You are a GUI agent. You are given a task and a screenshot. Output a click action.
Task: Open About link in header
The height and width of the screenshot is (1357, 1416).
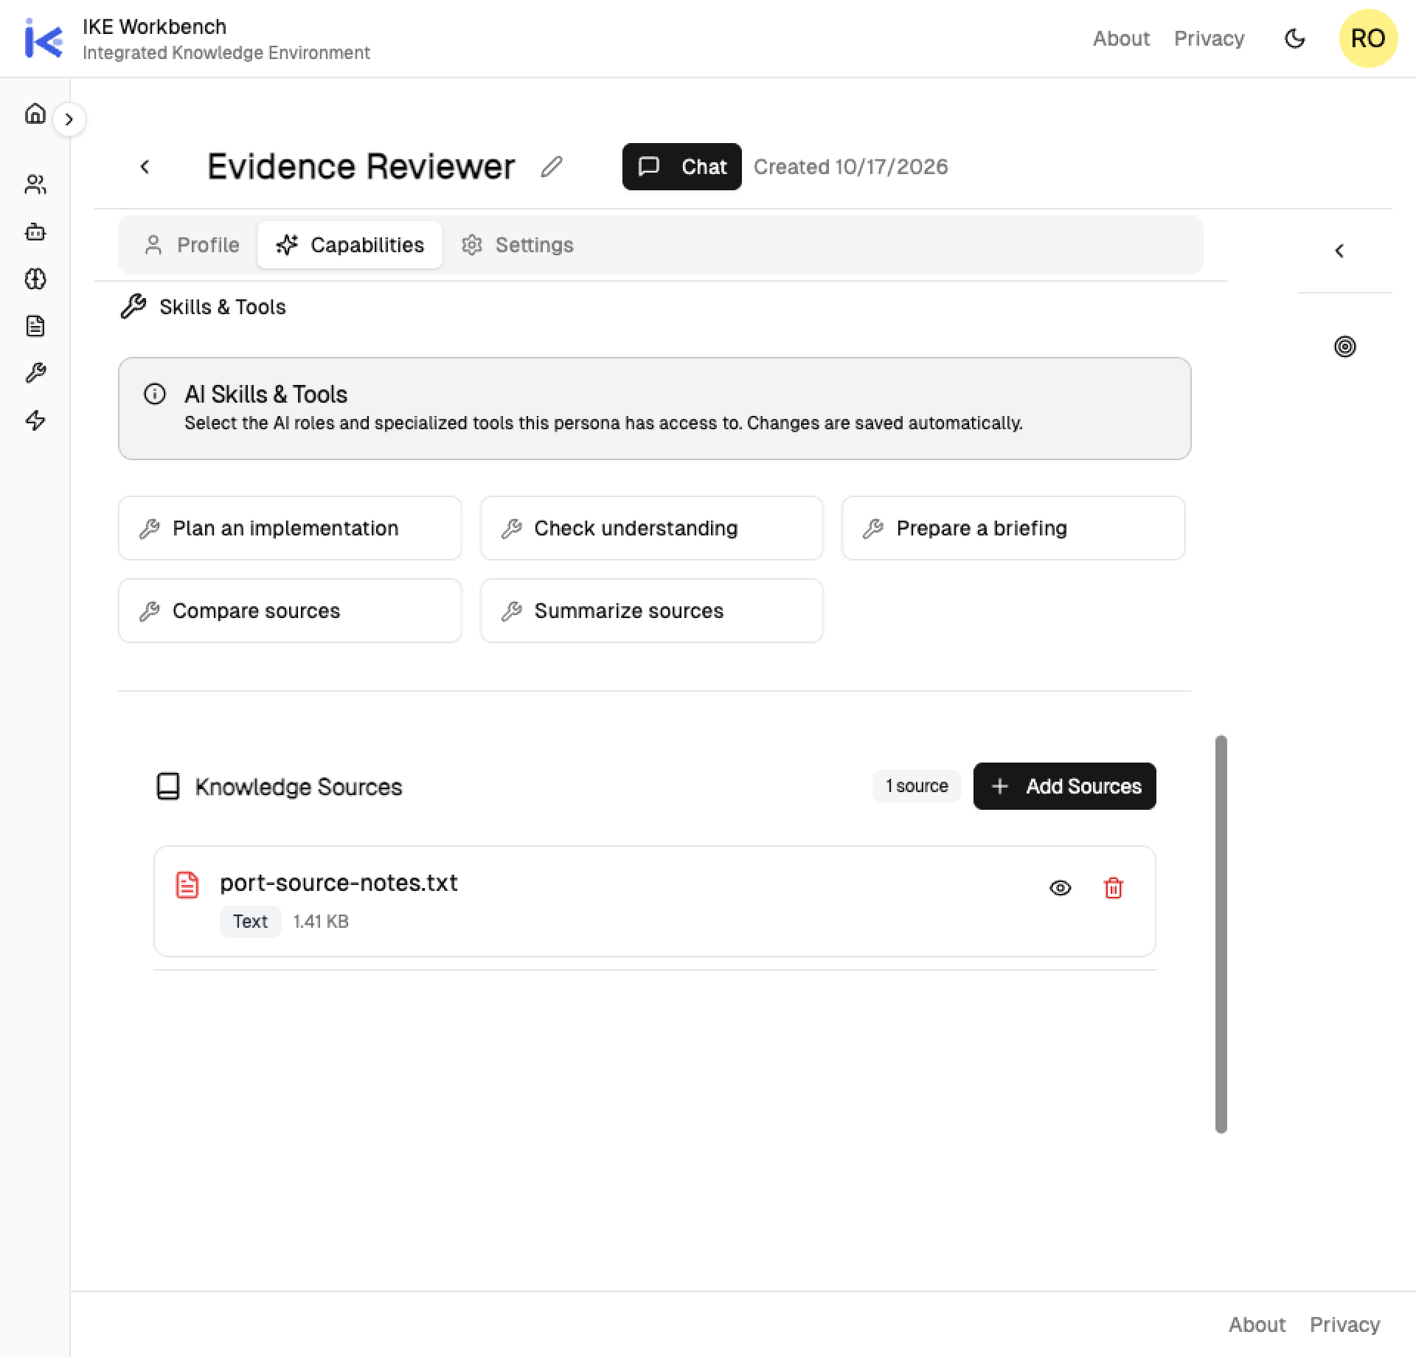(x=1121, y=38)
